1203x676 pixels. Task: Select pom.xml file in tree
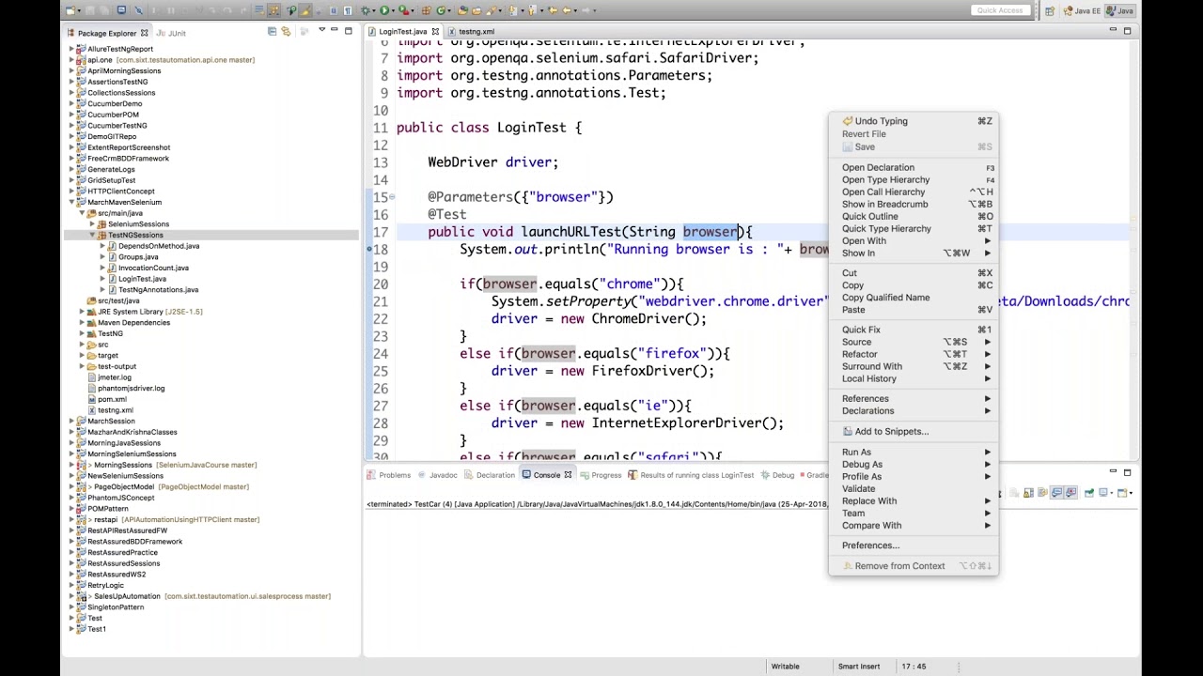[112, 399]
